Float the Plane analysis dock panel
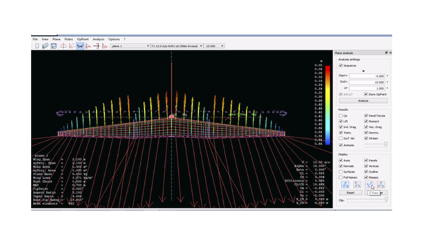This screenshot has width=427, height=249. [x=386, y=53]
